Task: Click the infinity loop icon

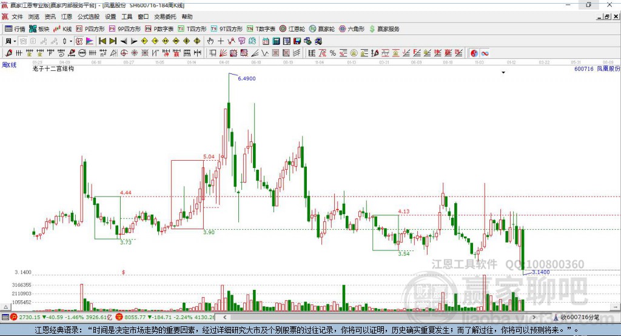Action: (x=485, y=53)
